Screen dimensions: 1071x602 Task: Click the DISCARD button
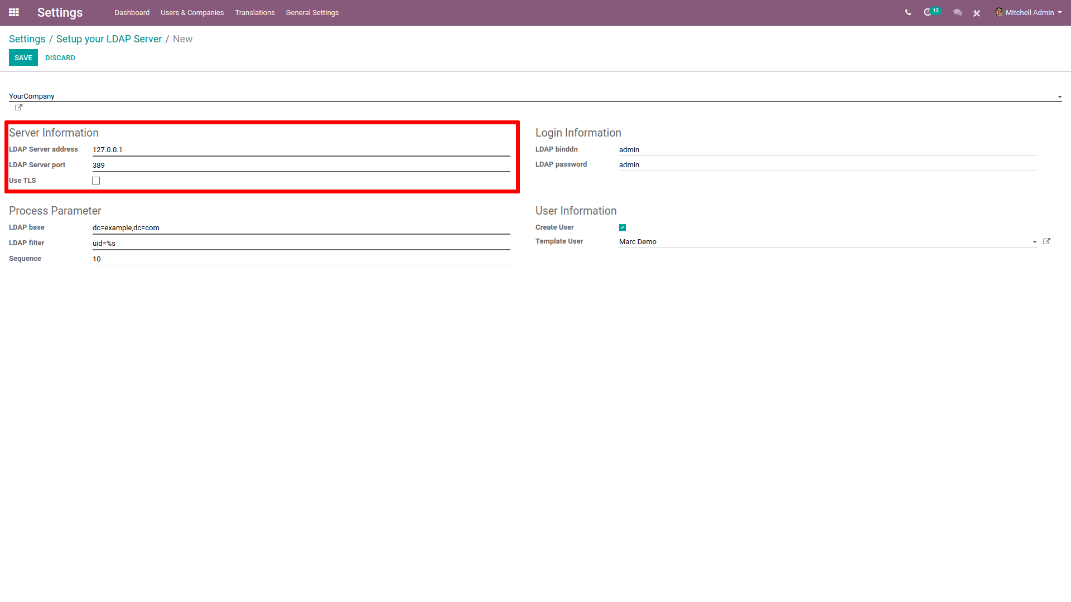[x=59, y=58]
